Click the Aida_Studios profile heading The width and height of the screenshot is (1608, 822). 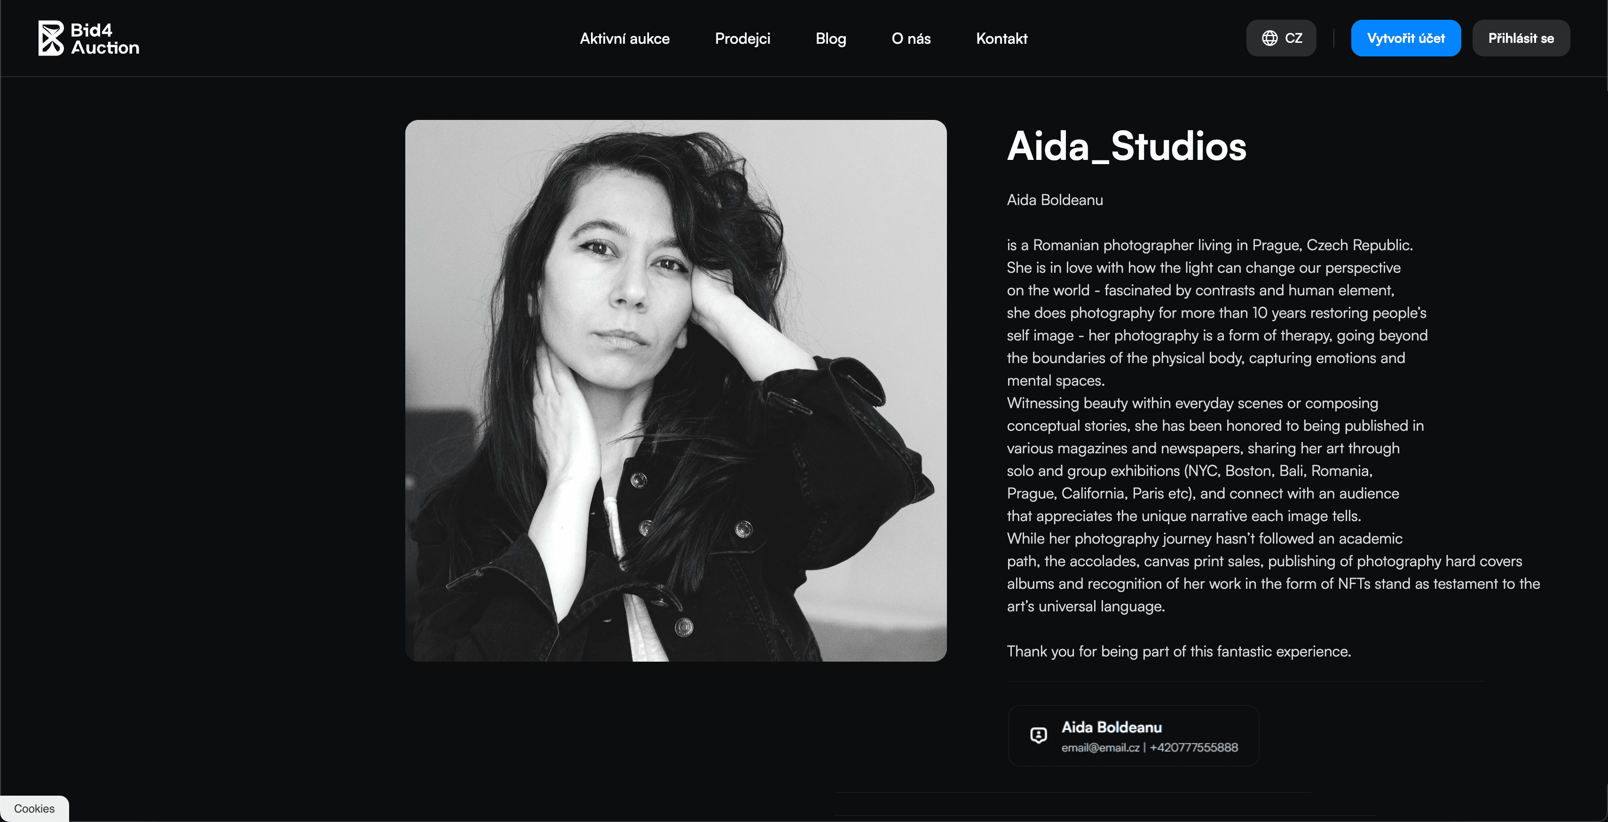pyautogui.click(x=1126, y=147)
